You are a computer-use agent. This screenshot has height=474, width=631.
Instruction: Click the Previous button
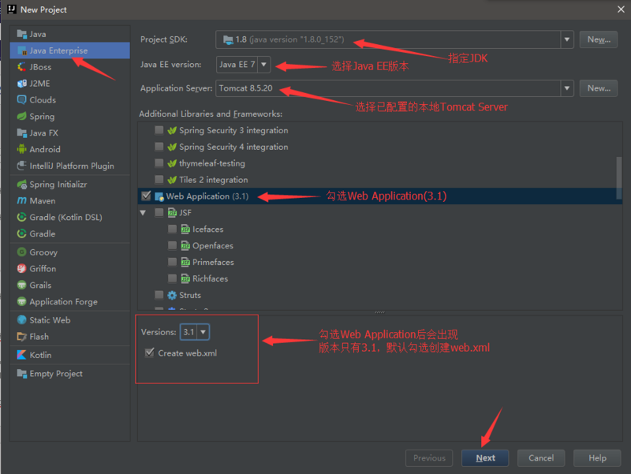(x=429, y=458)
